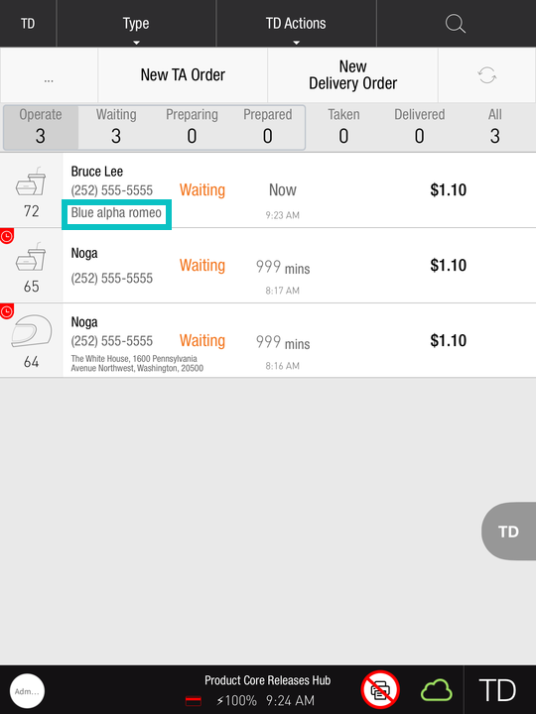536x714 pixels.
Task: Tap the delivery helmet icon for order 64
Action: click(31, 330)
